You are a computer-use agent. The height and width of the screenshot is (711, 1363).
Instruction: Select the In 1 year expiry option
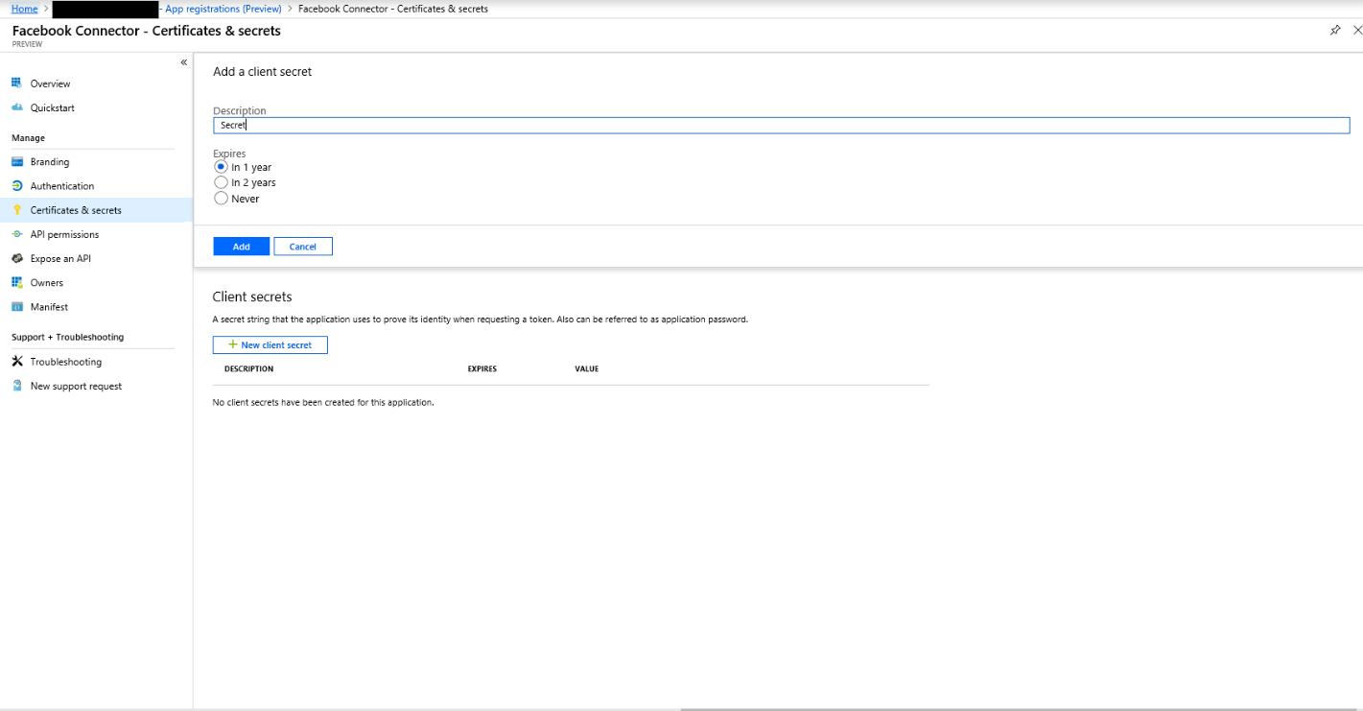(222, 166)
